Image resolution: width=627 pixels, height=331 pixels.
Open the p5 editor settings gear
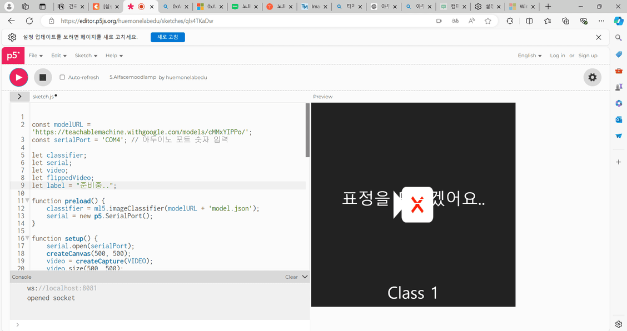point(592,77)
